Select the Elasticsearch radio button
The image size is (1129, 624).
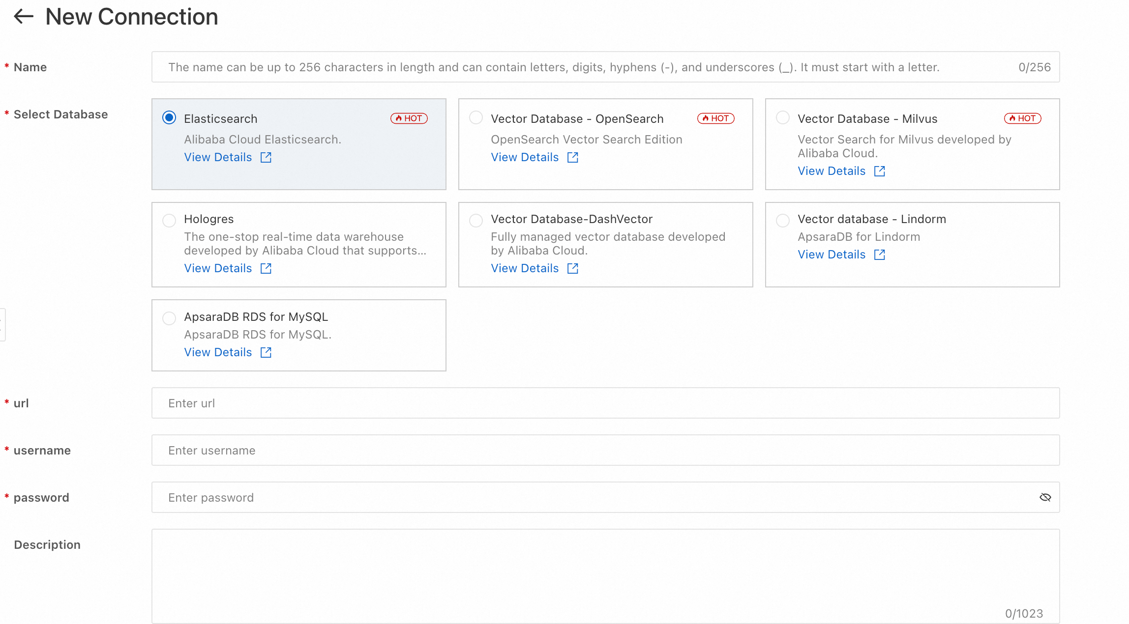(x=169, y=118)
